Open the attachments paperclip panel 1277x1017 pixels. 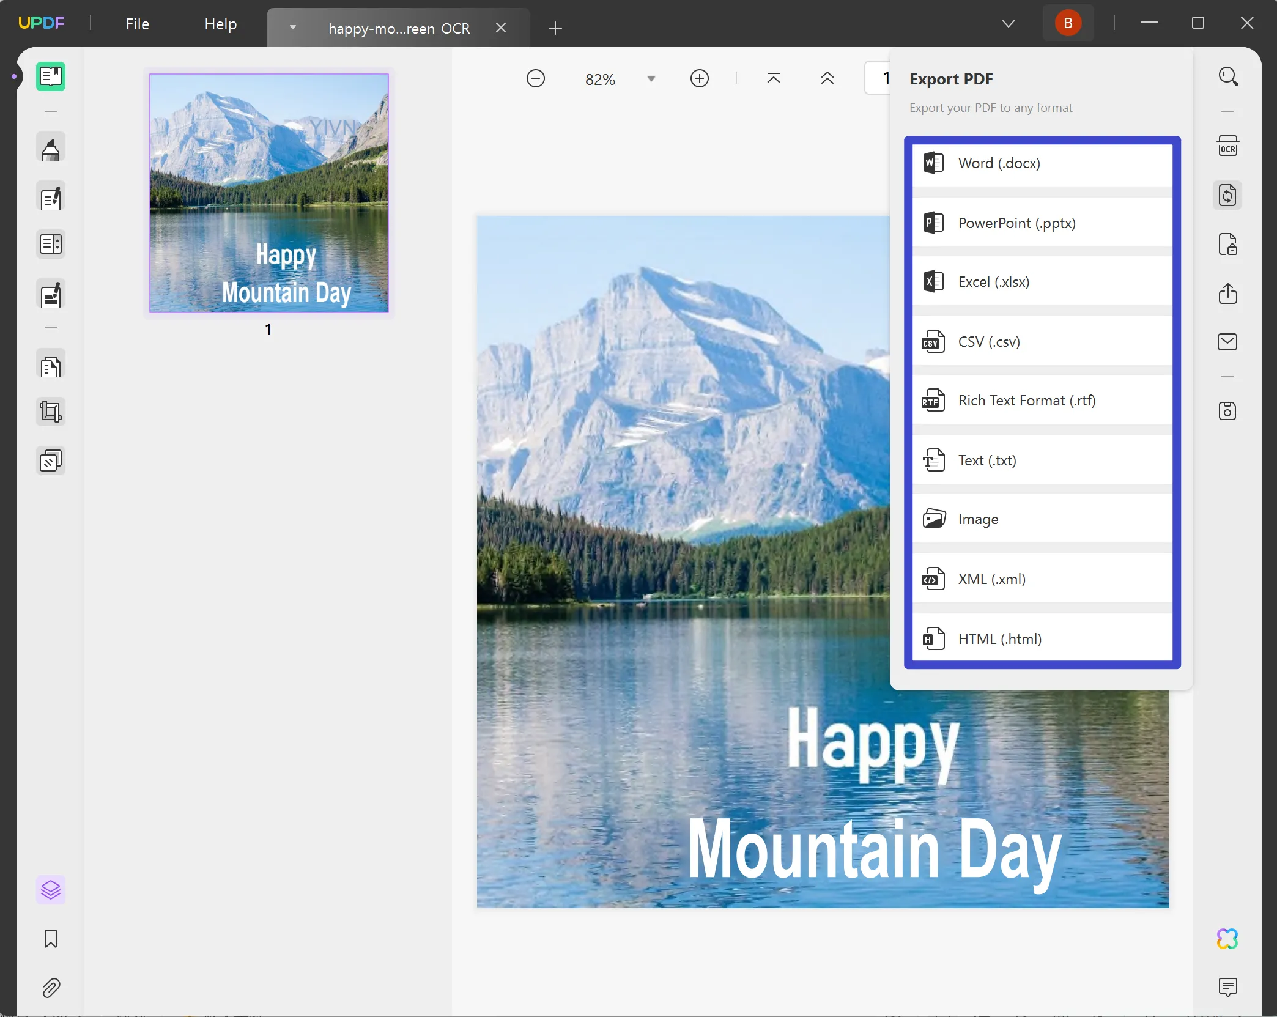click(51, 988)
